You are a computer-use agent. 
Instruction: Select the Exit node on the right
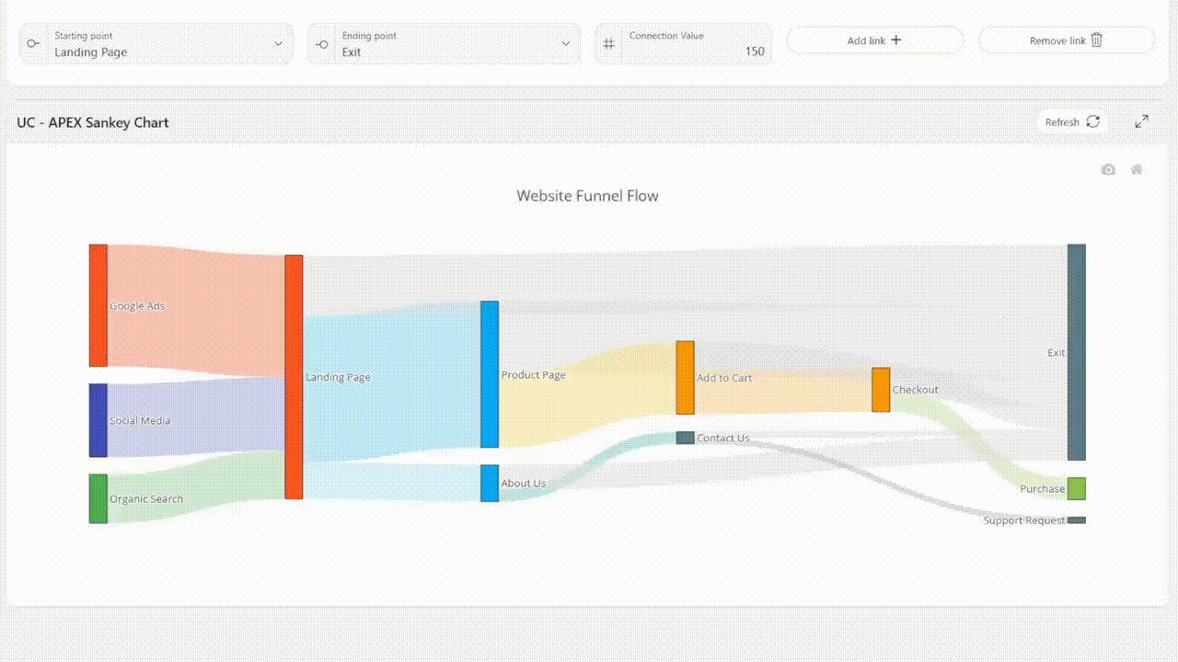(1075, 352)
